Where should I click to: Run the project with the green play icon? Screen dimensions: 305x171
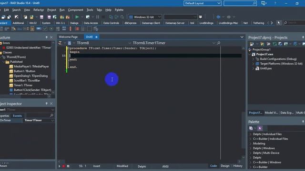click(x=77, y=17)
